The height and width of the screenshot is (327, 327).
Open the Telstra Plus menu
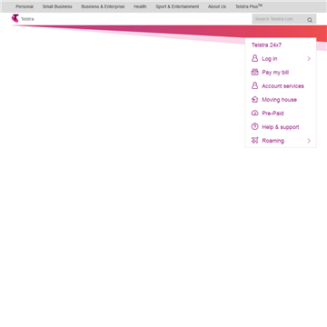249,6
